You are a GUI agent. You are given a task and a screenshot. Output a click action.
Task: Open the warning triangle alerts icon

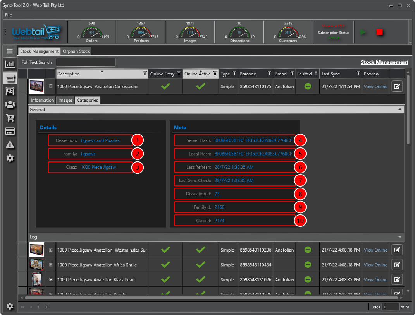pyautogui.click(x=10, y=145)
